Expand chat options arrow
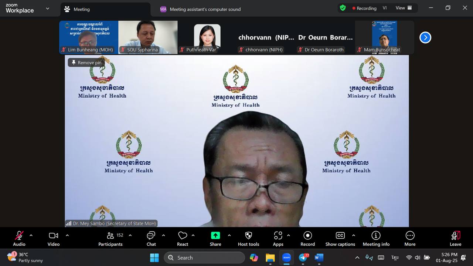This screenshot has height=266, width=473. [163, 235]
